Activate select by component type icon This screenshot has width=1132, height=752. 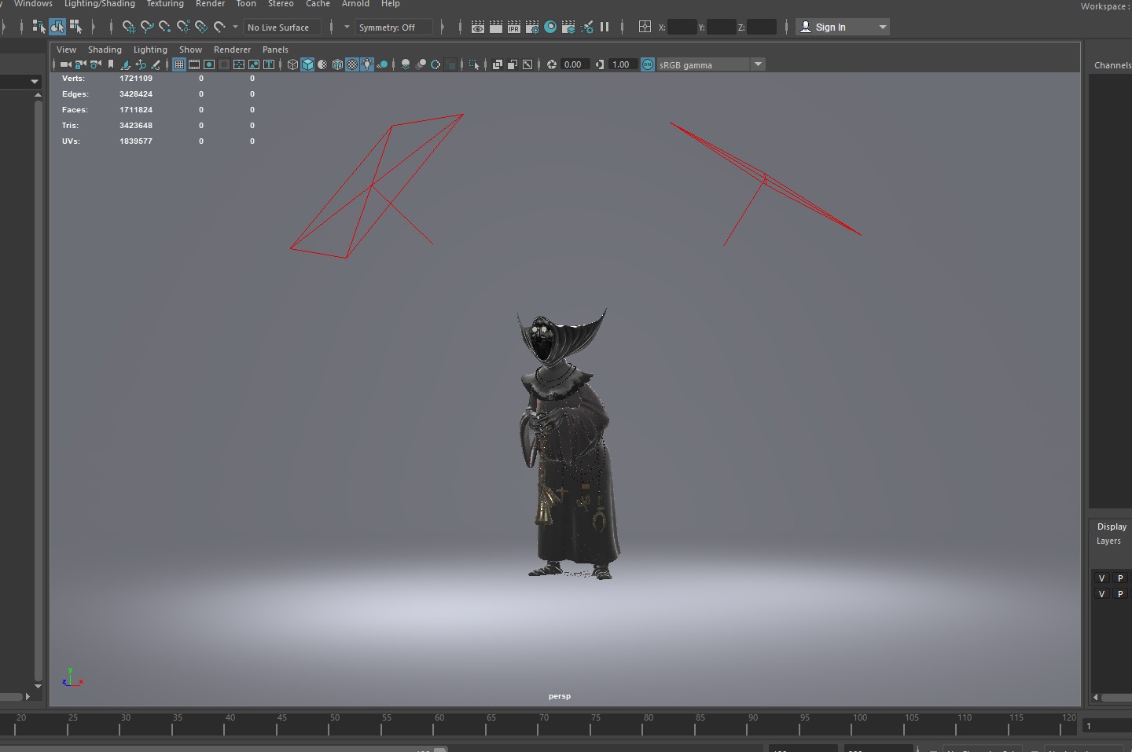point(75,27)
